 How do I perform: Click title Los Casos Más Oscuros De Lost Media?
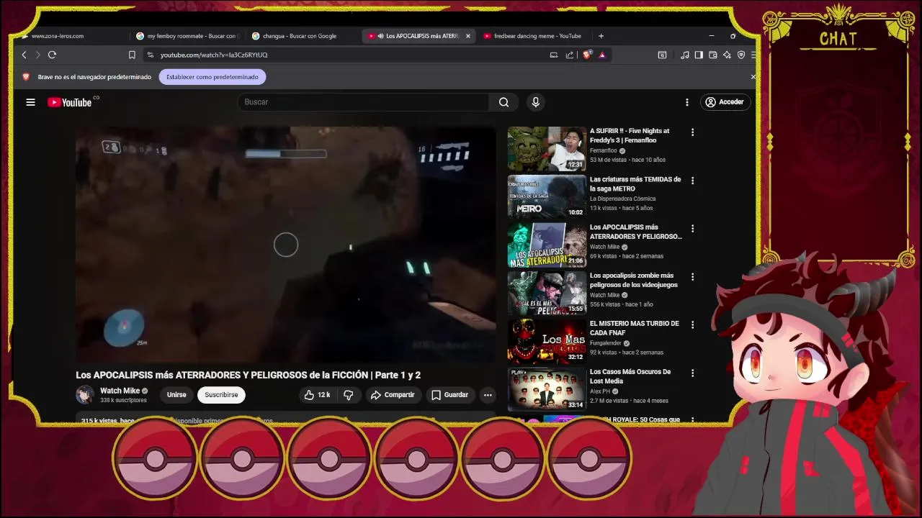630,376
